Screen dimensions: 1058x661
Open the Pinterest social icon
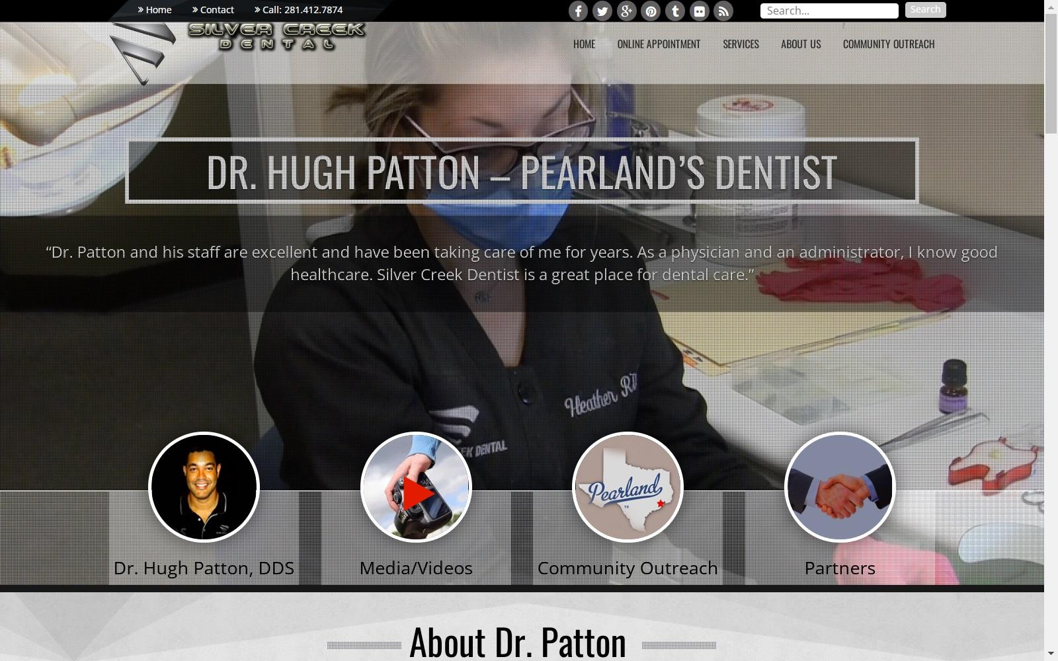[651, 11]
